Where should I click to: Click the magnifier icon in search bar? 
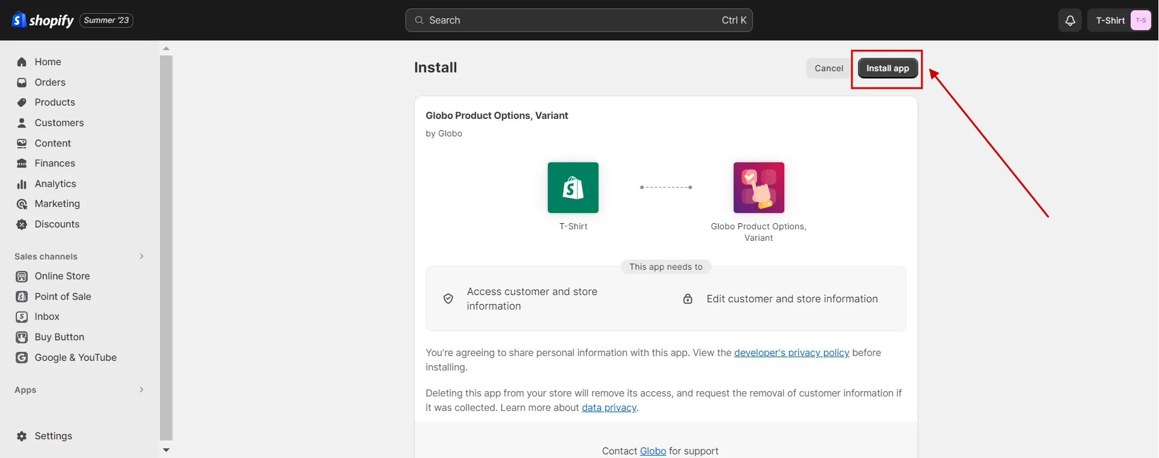coord(419,21)
